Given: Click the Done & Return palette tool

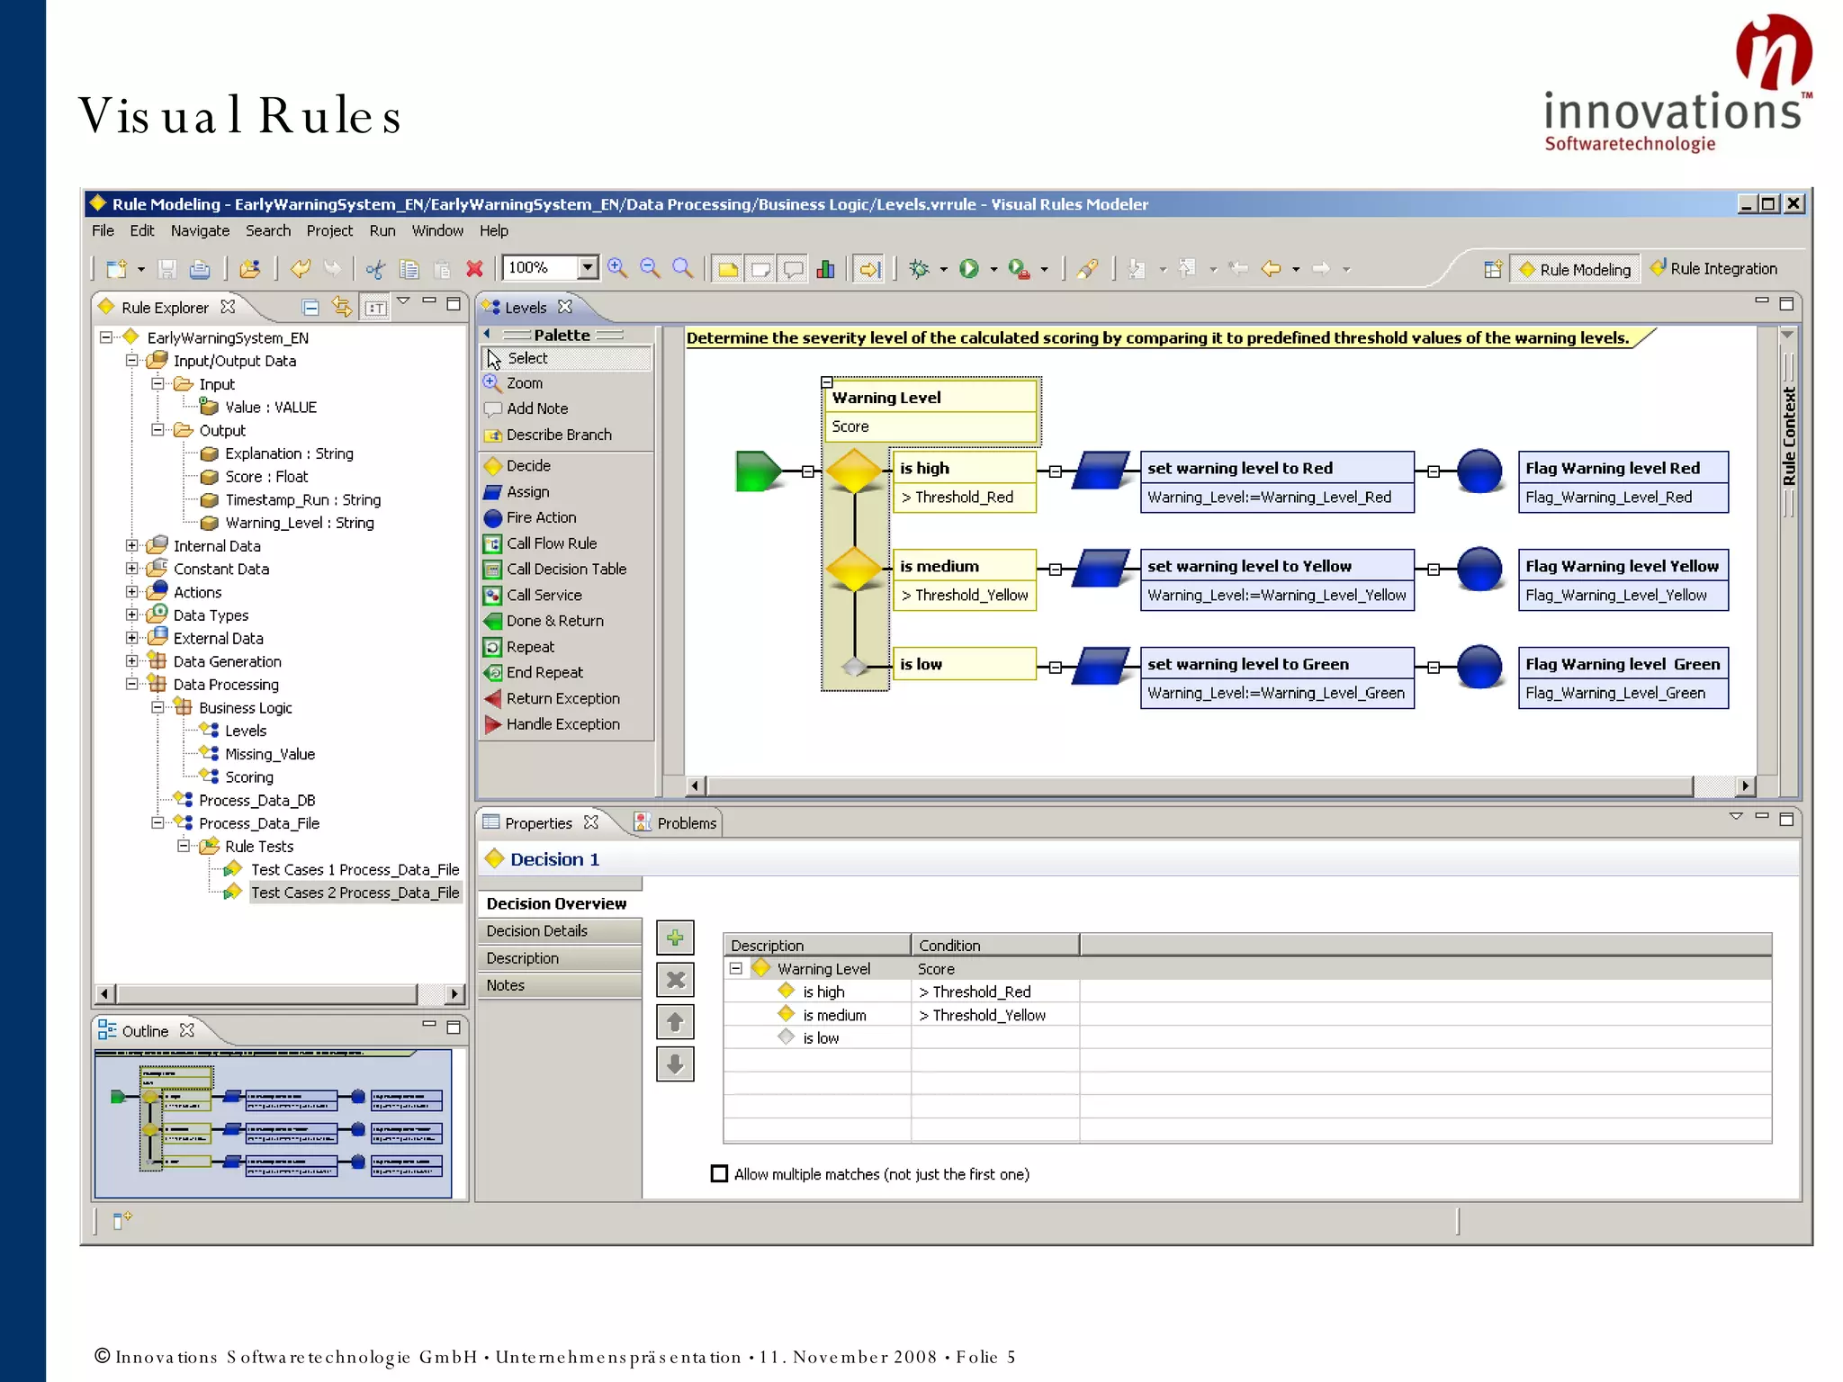Looking at the screenshot, I should tap(553, 621).
